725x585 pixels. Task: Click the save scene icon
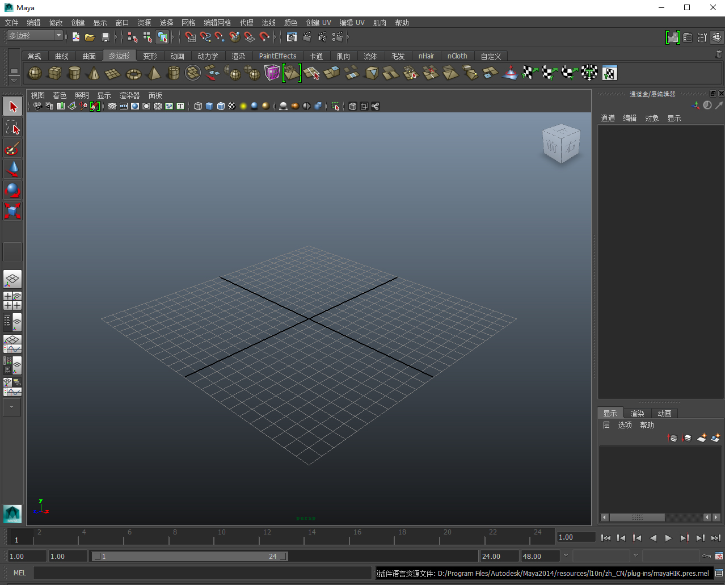pyautogui.click(x=105, y=37)
